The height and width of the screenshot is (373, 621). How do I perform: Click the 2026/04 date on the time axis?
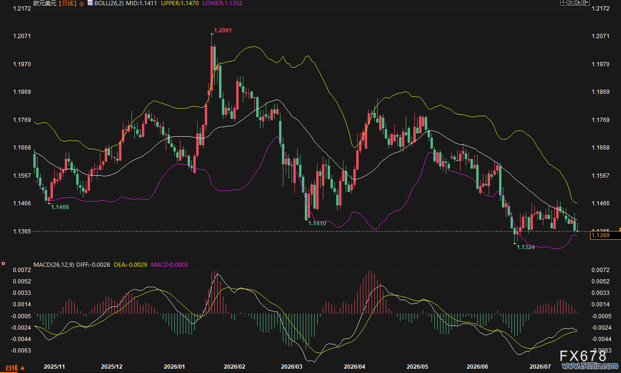[x=354, y=367]
